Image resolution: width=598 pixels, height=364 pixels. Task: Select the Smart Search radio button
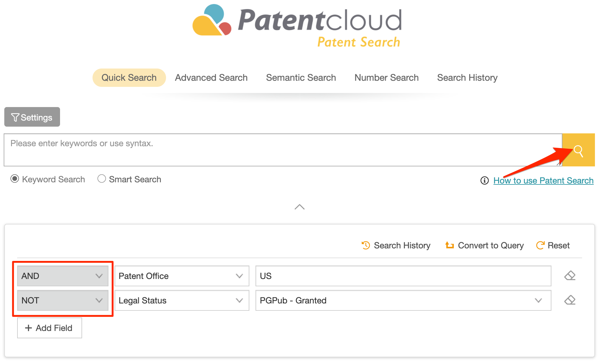tap(102, 179)
